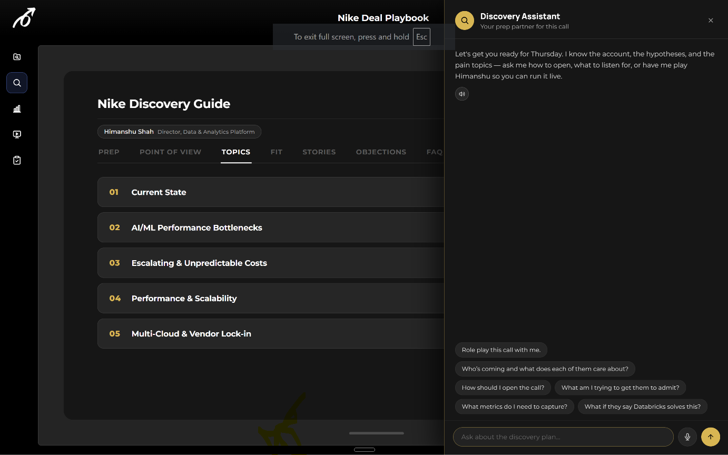Open the OBJECTIONS tab
The image size is (728, 455).
click(381, 152)
